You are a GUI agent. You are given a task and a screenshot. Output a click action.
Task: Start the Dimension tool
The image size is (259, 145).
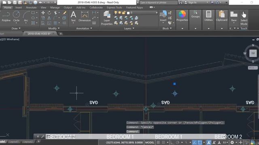pos(85,16)
